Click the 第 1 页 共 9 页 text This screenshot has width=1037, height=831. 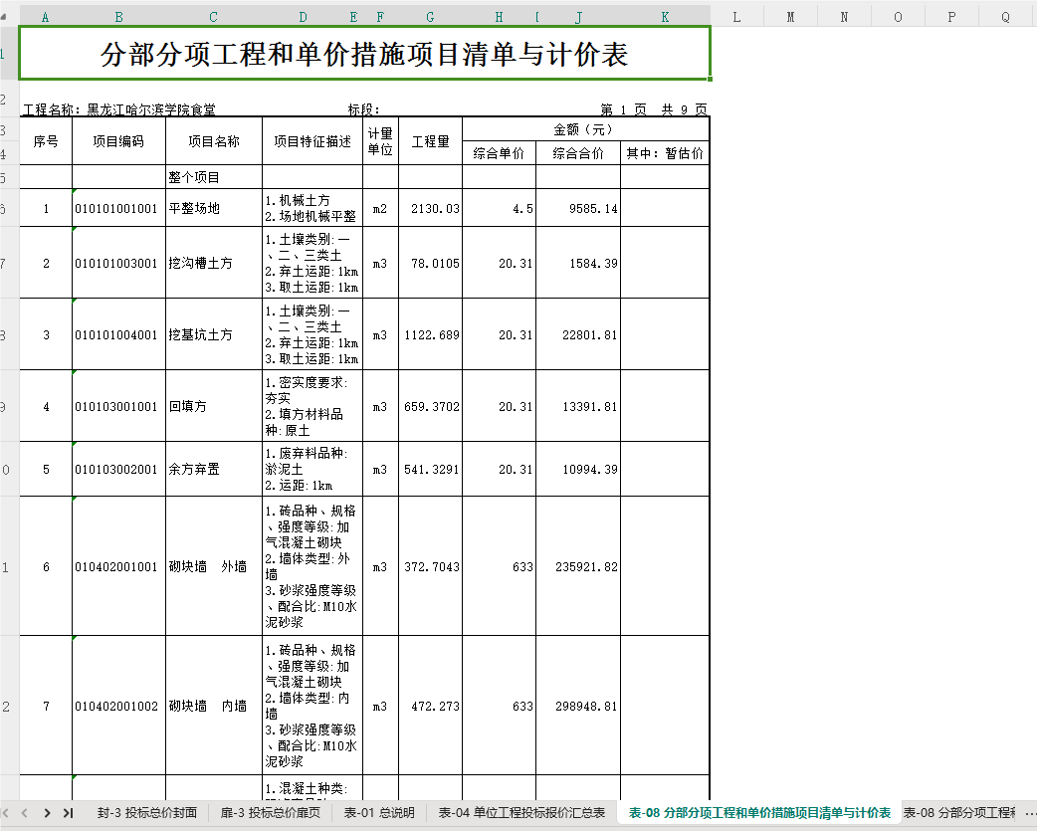click(654, 109)
